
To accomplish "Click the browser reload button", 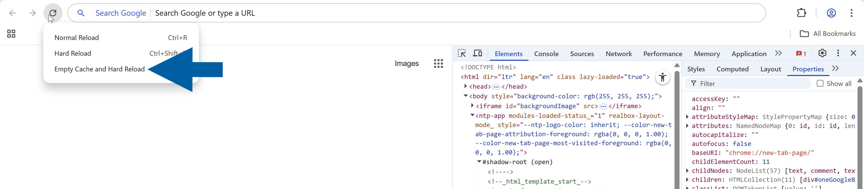I will click(x=53, y=13).
